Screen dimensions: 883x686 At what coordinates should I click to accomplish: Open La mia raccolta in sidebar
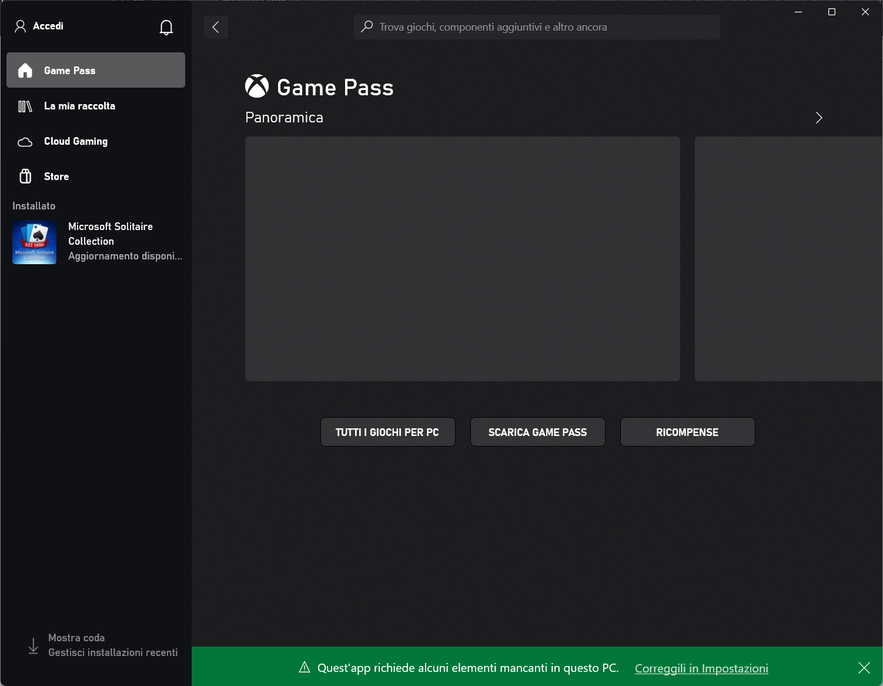96,106
